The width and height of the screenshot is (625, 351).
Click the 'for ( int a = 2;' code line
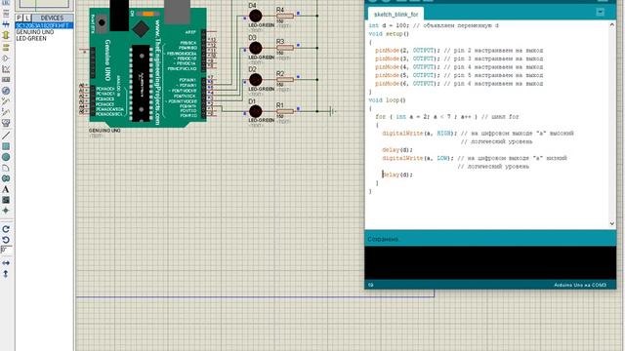[447, 117]
